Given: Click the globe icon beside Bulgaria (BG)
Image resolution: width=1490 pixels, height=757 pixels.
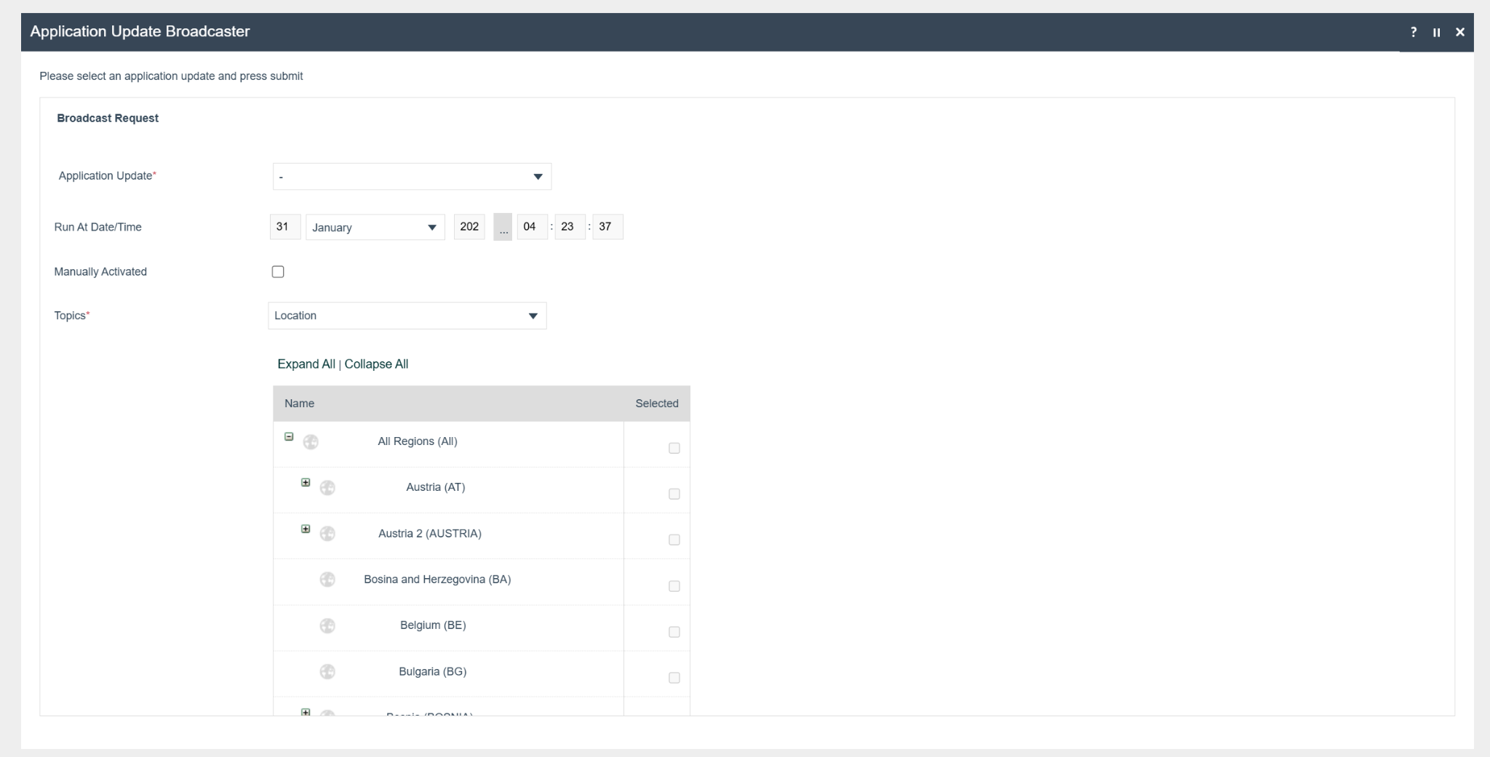Looking at the screenshot, I should tap(327, 671).
